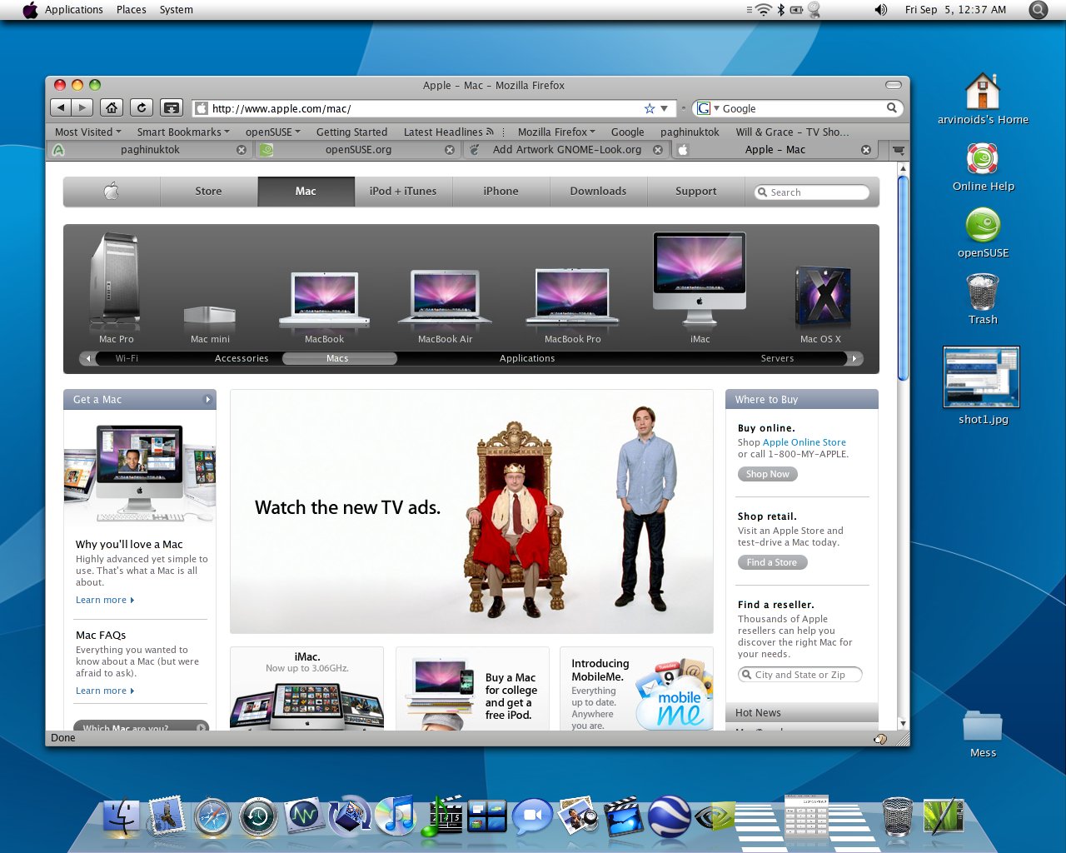Click the Apple logo in the site navigation

(112, 191)
